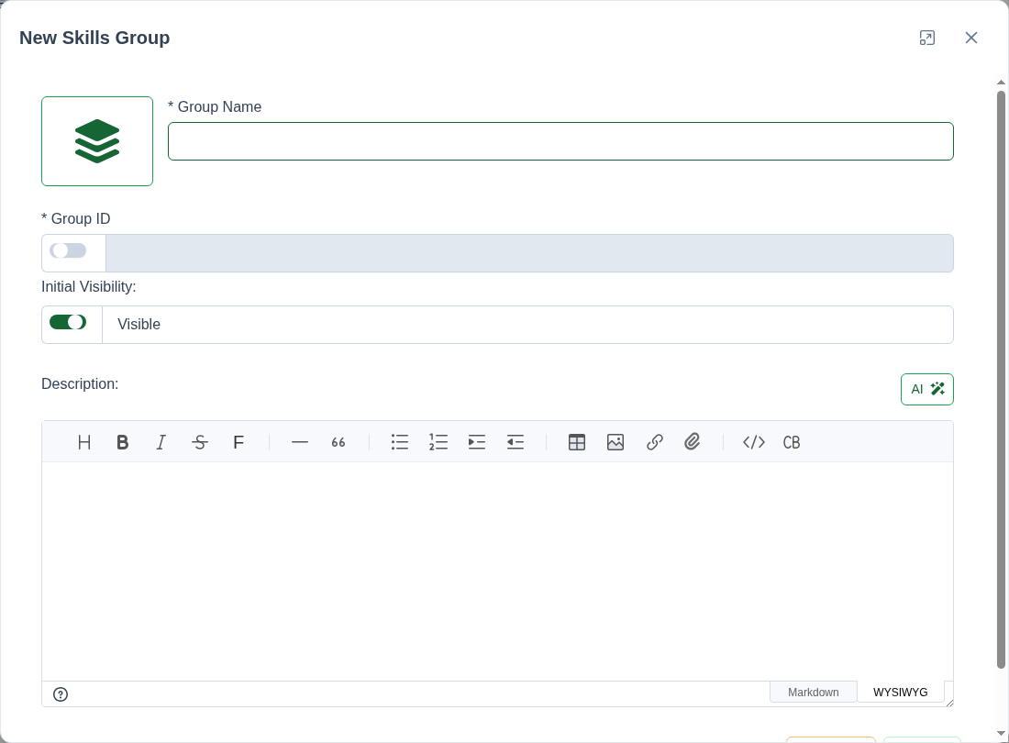Click the 'New Skills Group' title
Image resolution: width=1009 pixels, height=743 pixels.
[94, 38]
